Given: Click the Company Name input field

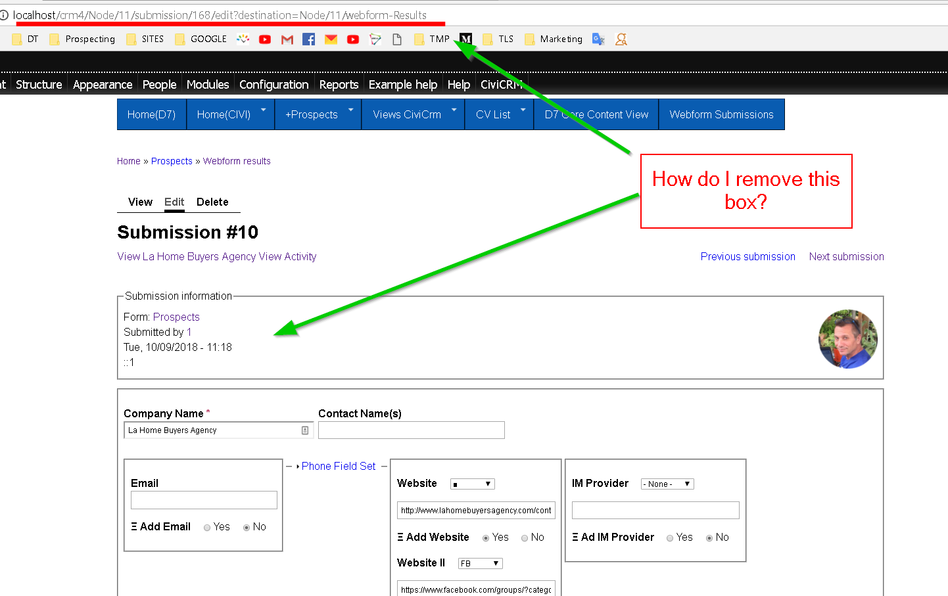Looking at the screenshot, I should [218, 430].
